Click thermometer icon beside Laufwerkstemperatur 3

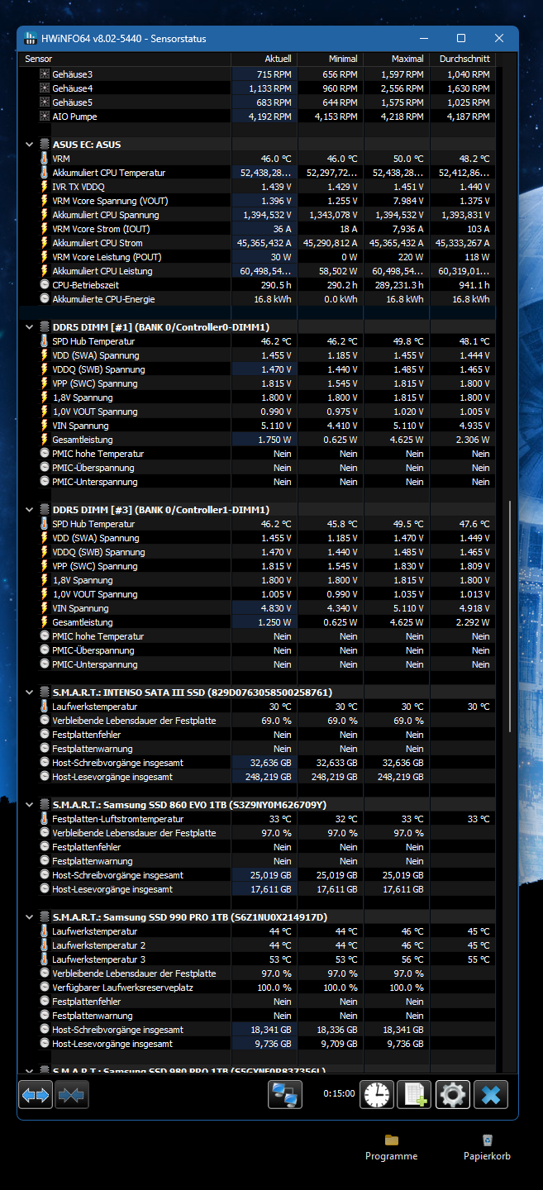45,959
